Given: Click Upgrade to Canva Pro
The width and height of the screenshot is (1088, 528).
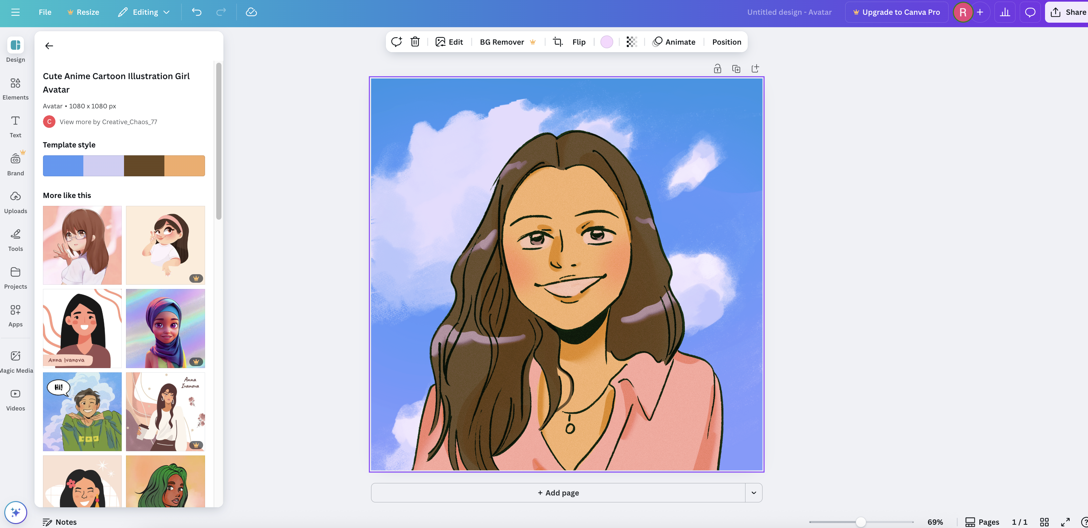Looking at the screenshot, I should pos(897,12).
